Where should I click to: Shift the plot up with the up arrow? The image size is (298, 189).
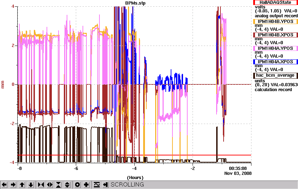pos(22,185)
